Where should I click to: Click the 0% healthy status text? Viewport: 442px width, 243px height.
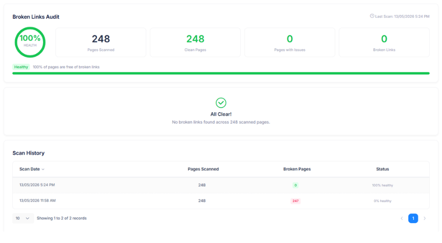(x=382, y=201)
